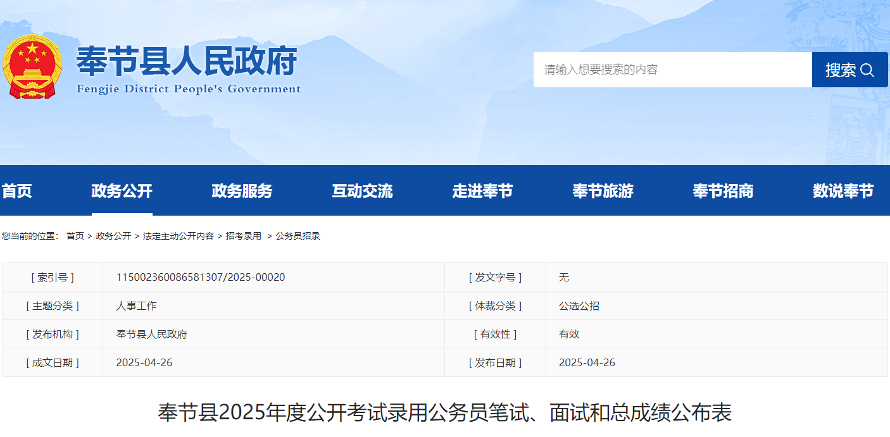Click breadcrumb link 首页
890x437 pixels.
click(x=75, y=236)
